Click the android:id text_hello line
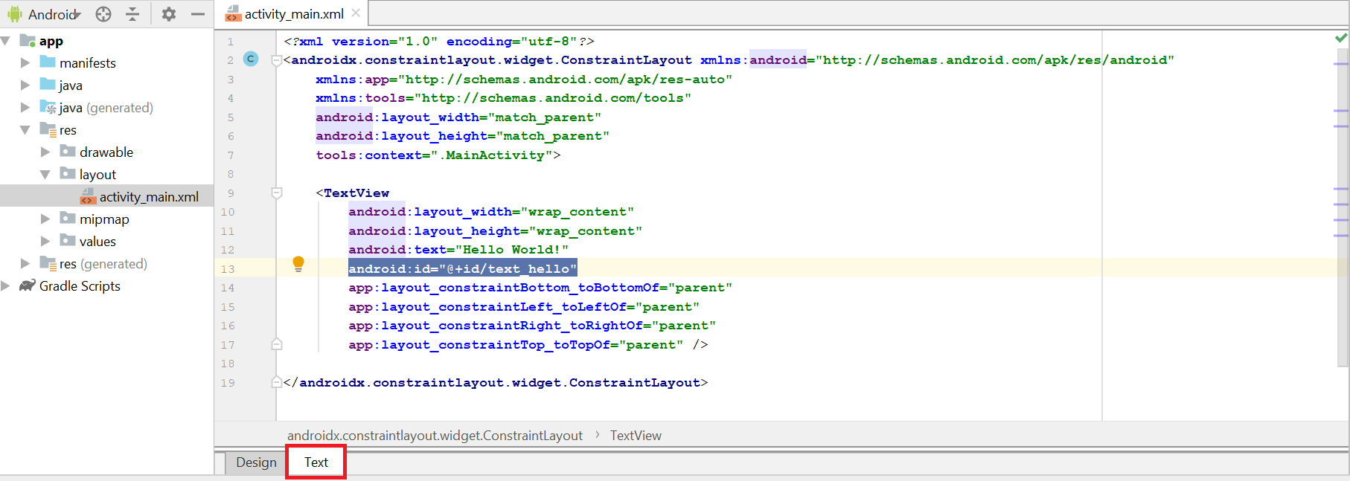 462,269
